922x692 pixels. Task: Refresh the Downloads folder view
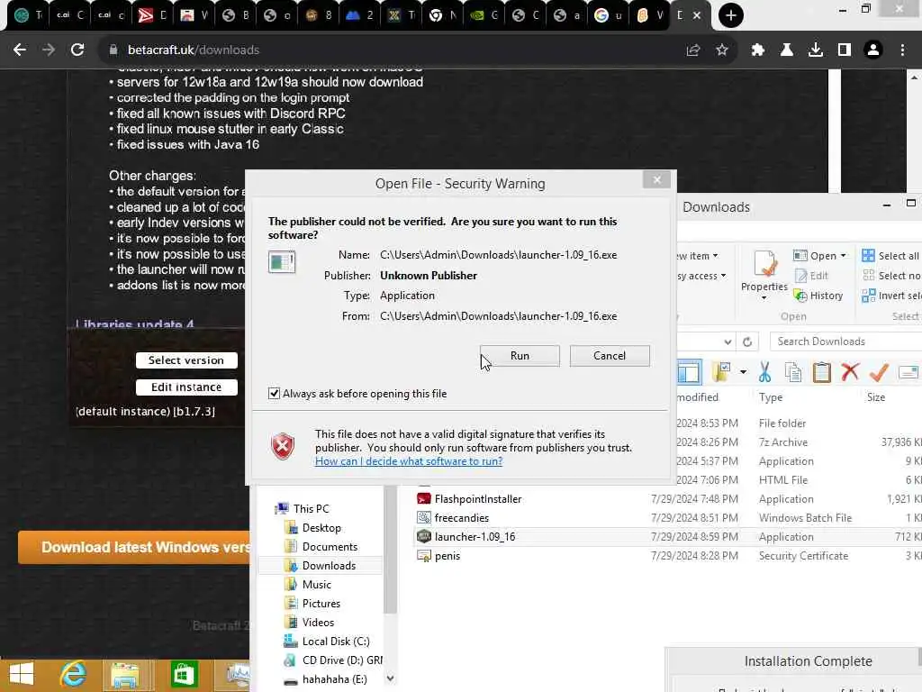pos(747,341)
